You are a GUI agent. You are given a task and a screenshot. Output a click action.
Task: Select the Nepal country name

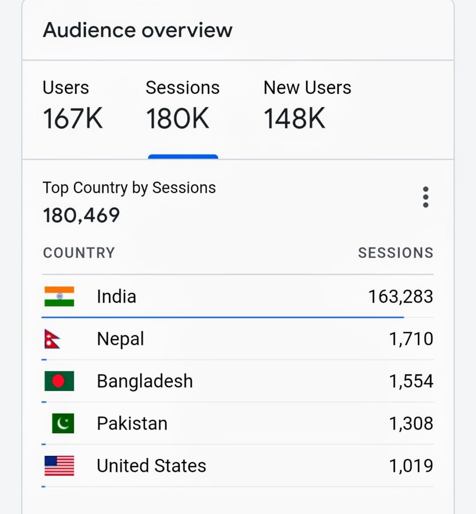click(x=121, y=339)
